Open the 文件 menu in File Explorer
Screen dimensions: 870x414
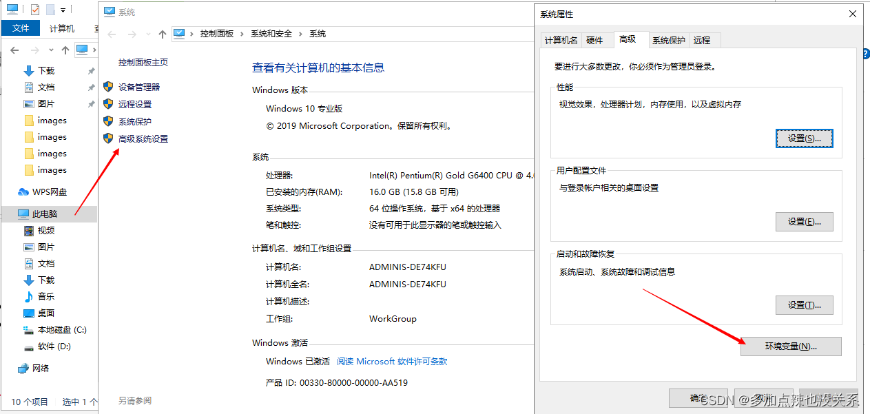[x=21, y=28]
